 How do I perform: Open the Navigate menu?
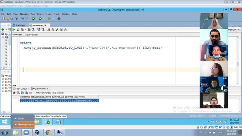24,14
